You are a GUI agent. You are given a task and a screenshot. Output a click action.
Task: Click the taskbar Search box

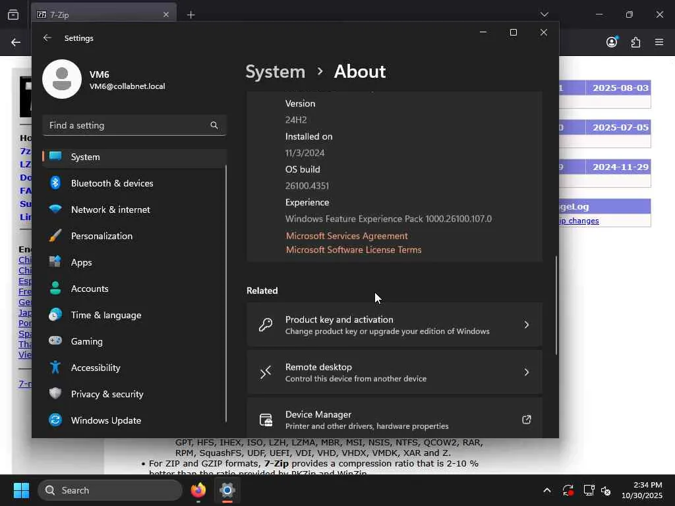point(110,490)
